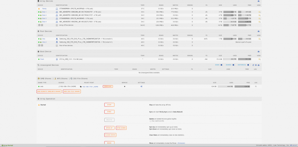Image resolution: width=298 pixels, height=147 pixels.
Task: Browse Disk 4 using its View folder icon
Action: pyautogui.click(x=260, y=22)
